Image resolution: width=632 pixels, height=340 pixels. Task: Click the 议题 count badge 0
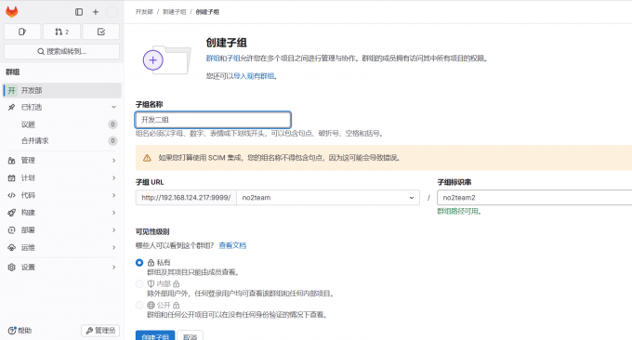[112, 124]
